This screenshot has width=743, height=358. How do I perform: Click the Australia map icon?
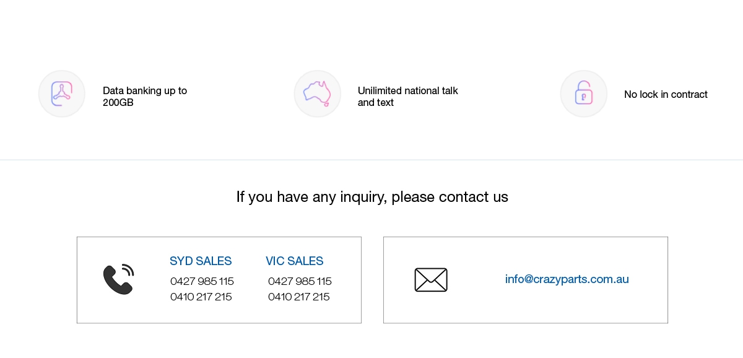318,94
